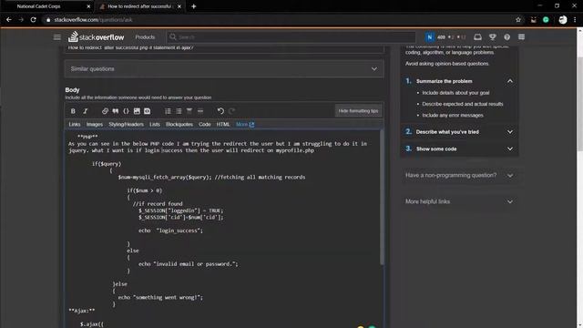Redo the last undone edit

coord(231,111)
